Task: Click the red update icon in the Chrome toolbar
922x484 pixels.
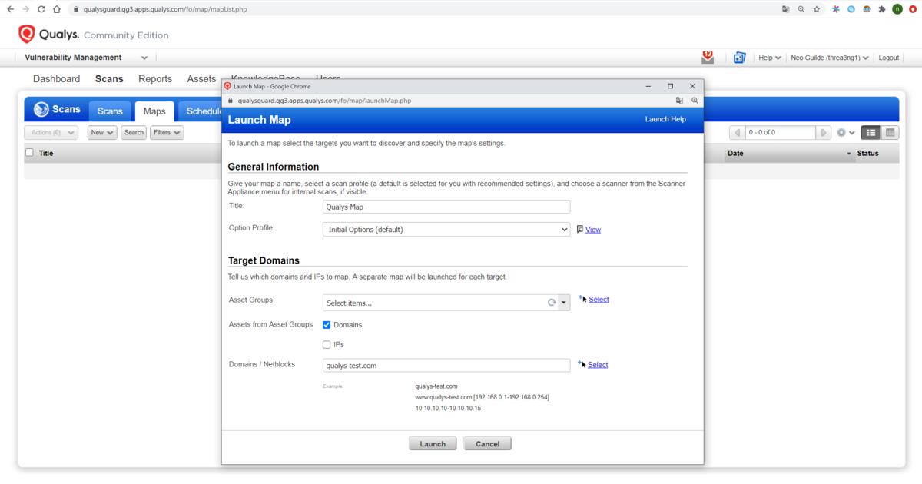Action: tap(912, 9)
